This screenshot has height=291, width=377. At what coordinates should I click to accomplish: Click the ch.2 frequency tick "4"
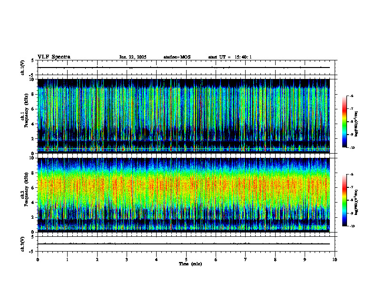33,203
